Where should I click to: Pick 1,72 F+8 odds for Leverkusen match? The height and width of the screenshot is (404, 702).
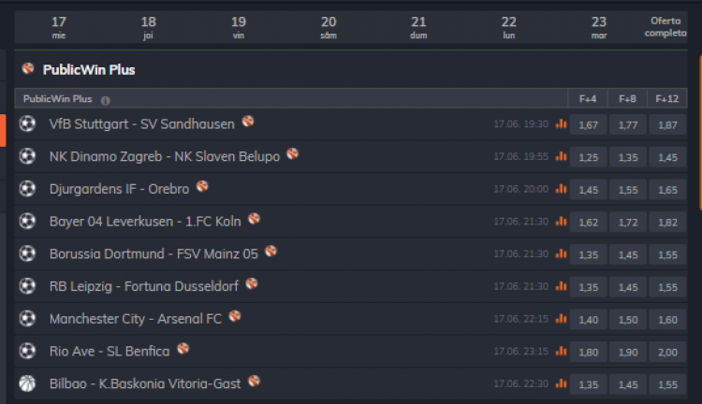point(628,222)
